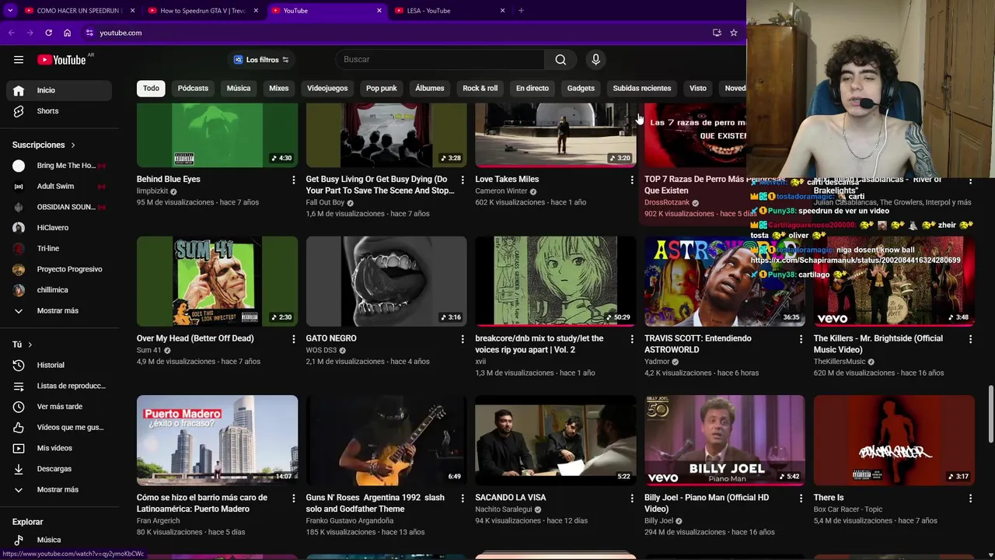Toggle the Los filtros button
The height and width of the screenshot is (560, 995).
(x=262, y=60)
